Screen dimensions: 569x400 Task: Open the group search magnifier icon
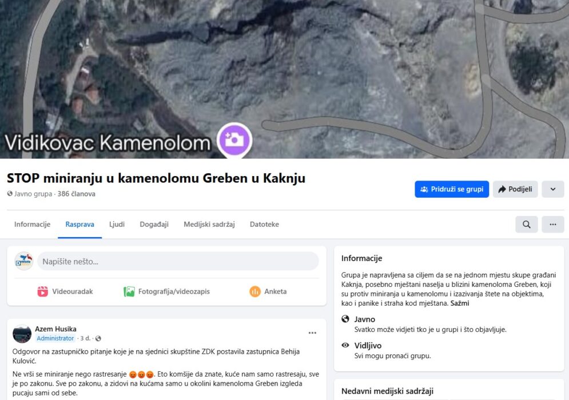pyautogui.click(x=526, y=225)
